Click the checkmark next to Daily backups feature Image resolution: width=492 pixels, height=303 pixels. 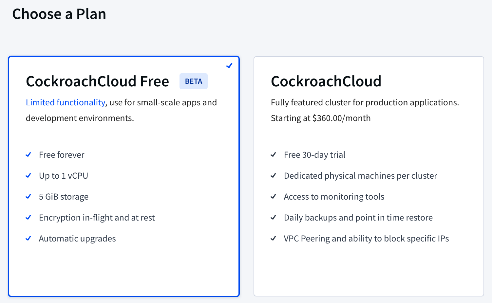(x=273, y=217)
